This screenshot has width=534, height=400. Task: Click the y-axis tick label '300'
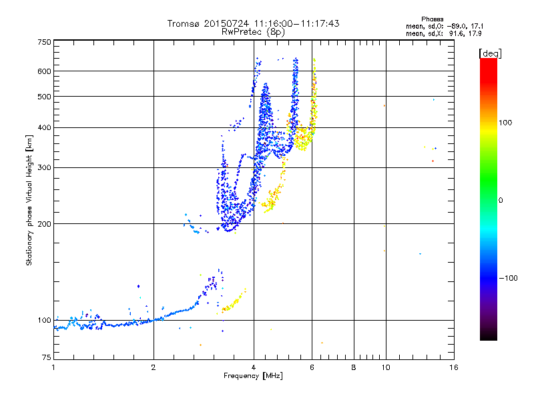click(44, 168)
